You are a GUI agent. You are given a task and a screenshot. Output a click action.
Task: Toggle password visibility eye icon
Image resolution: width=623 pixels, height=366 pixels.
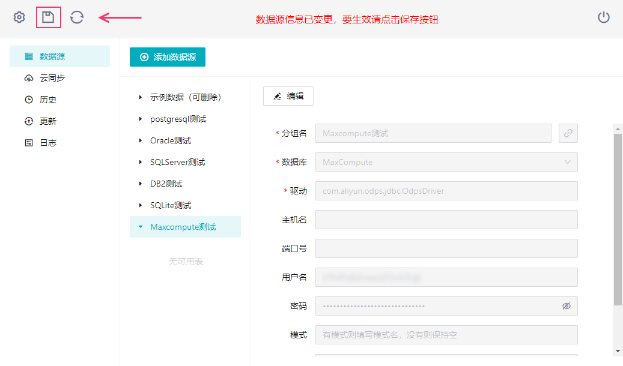coord(567,306)
